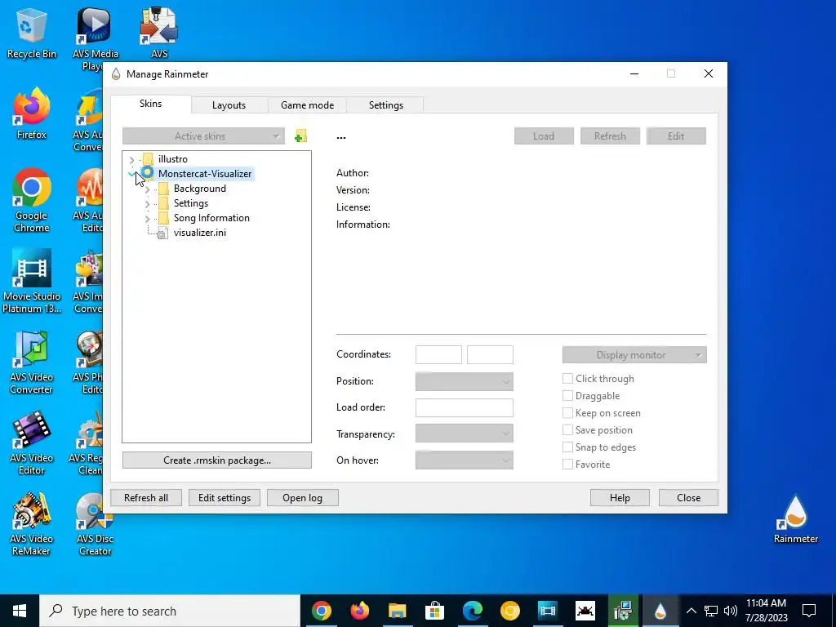836x627 pixels.
Task: Open Rainmeter desktop shortcut
Action: pyautogui.click(x=795, y=519)
